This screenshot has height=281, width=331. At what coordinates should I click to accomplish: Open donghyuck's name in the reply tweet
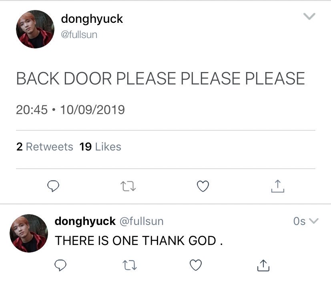(x=85, y=221)
